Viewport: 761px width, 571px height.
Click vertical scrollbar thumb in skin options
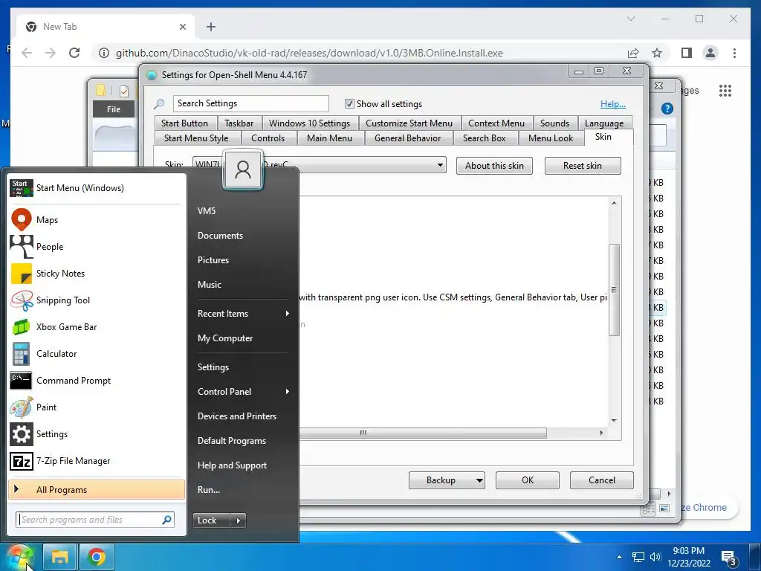click(x=614, y=289)
